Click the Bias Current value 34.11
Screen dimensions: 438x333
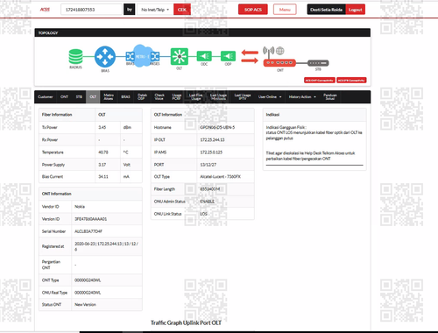(103, 177)
